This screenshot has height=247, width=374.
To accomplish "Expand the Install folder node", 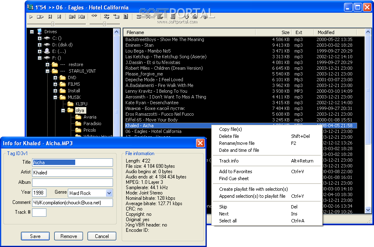I will (x=55, y=91).
